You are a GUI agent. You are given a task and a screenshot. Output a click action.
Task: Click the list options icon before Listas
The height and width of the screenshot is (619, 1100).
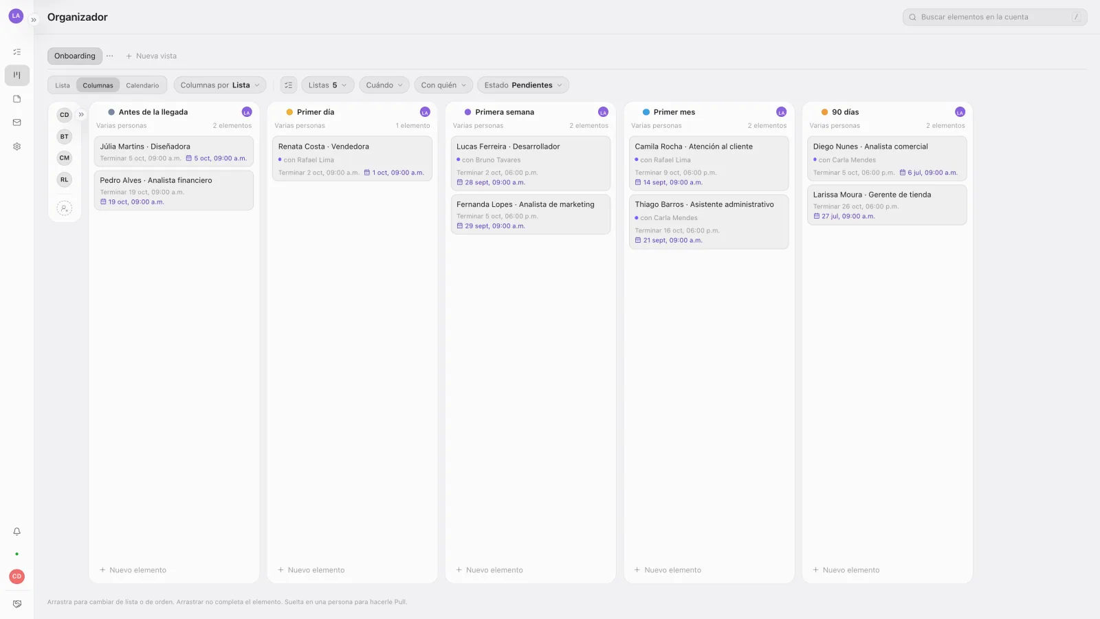[289, 85]
